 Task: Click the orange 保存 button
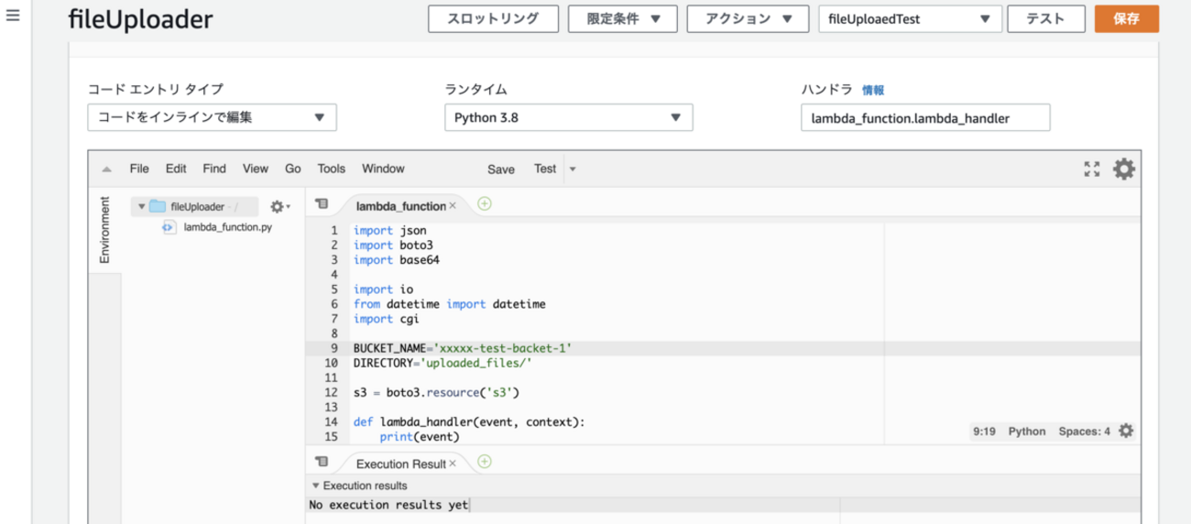[x=1127, y=18]
